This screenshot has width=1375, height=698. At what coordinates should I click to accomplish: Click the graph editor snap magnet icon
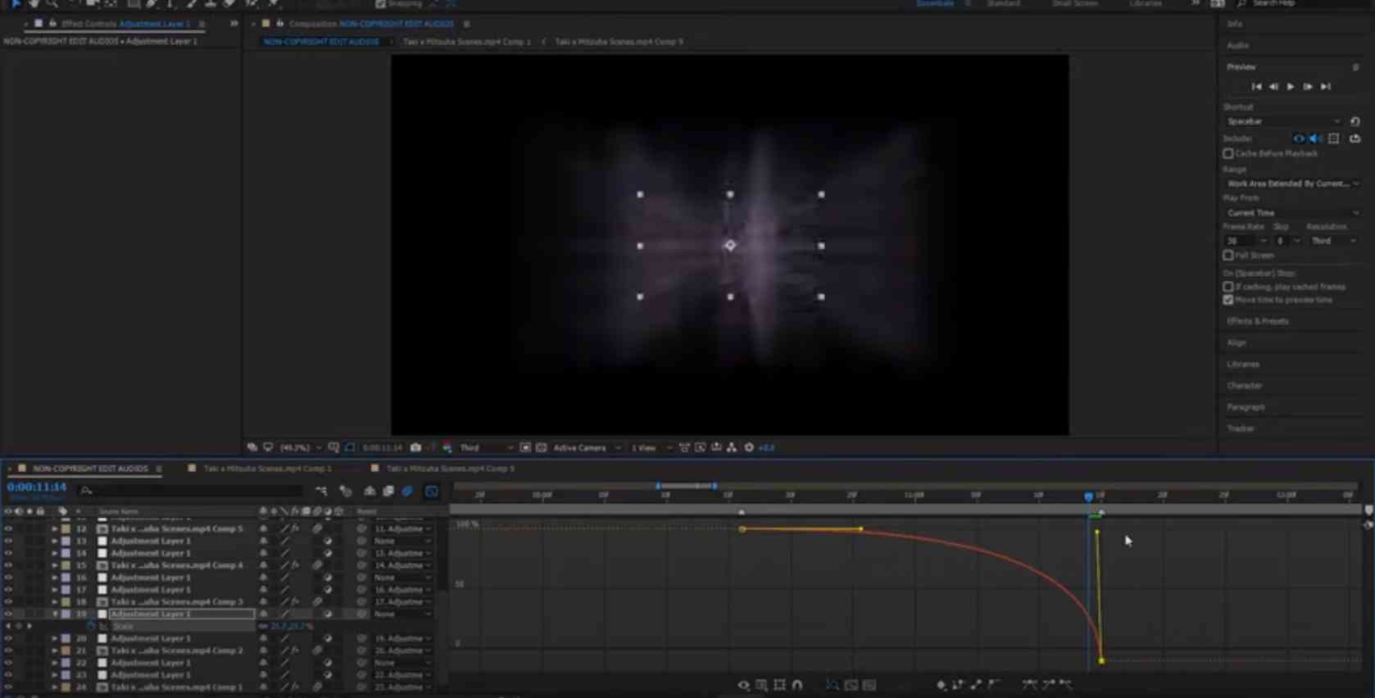click(x=797, y=685)
